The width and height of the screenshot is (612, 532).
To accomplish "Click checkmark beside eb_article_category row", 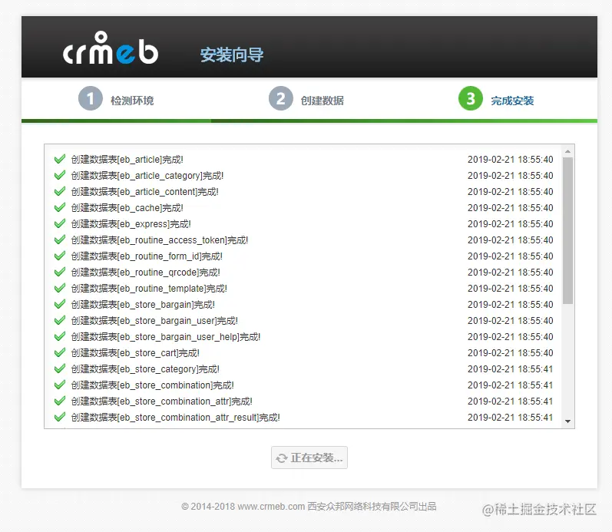I will click(60, 175).
